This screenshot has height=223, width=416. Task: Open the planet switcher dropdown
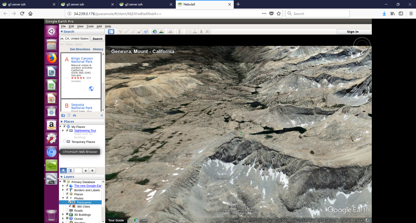tap(170, 32)
